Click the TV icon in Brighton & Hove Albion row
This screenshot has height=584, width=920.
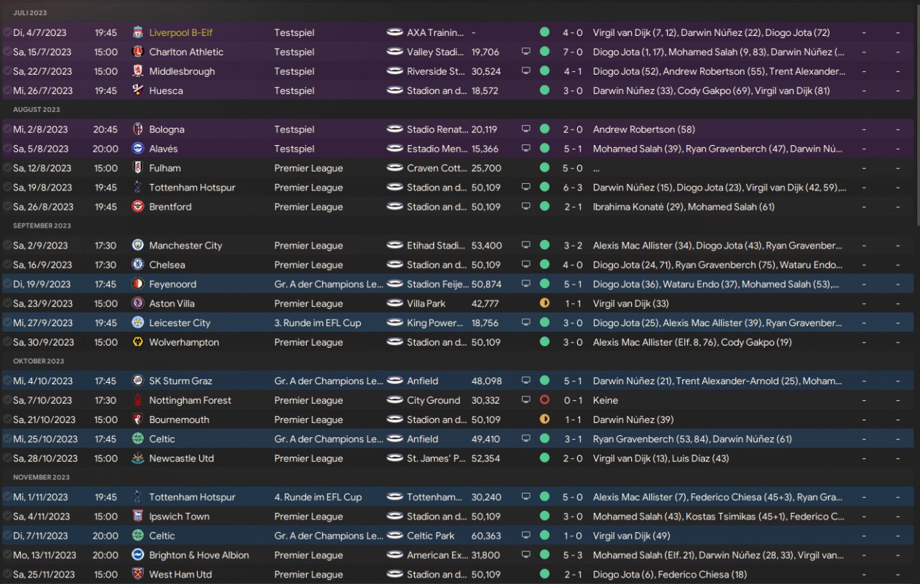point(526,555)
